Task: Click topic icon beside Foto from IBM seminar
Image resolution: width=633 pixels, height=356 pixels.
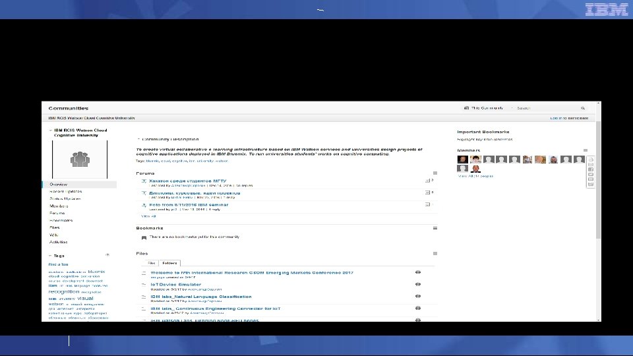Action: [x=144, y=205]
